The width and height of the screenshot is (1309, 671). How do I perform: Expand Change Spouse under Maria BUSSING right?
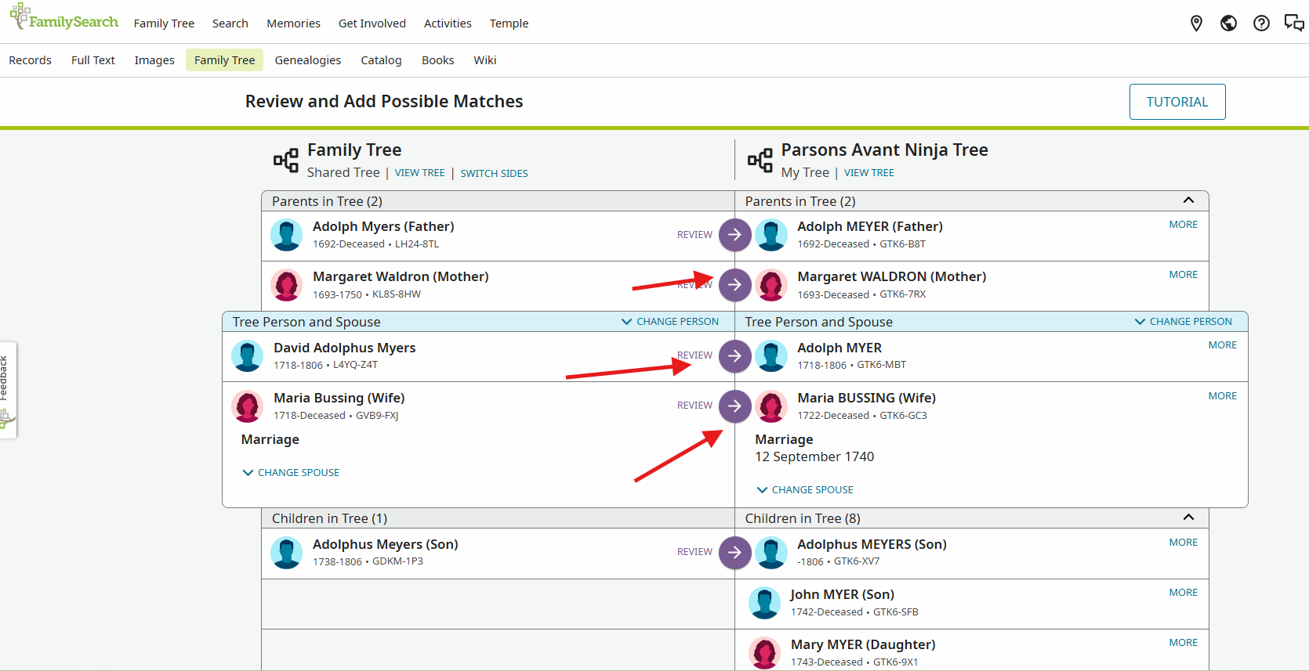coord(805,490)
